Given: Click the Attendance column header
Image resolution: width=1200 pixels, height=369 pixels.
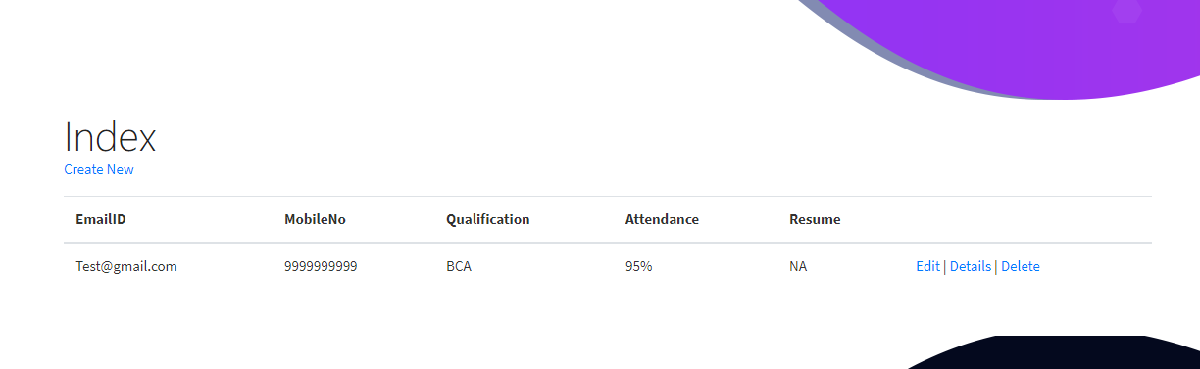Looking at the screenshot, I should (x=662, y=219).
